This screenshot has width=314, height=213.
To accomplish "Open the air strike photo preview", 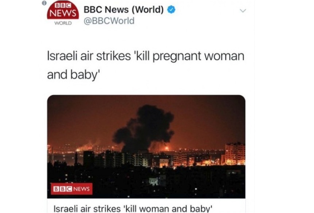I will [146, 146].
